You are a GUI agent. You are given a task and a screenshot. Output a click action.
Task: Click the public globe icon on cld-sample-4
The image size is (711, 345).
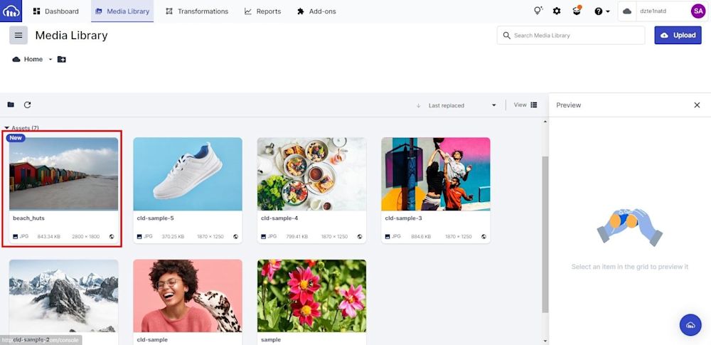coord(360,236)
